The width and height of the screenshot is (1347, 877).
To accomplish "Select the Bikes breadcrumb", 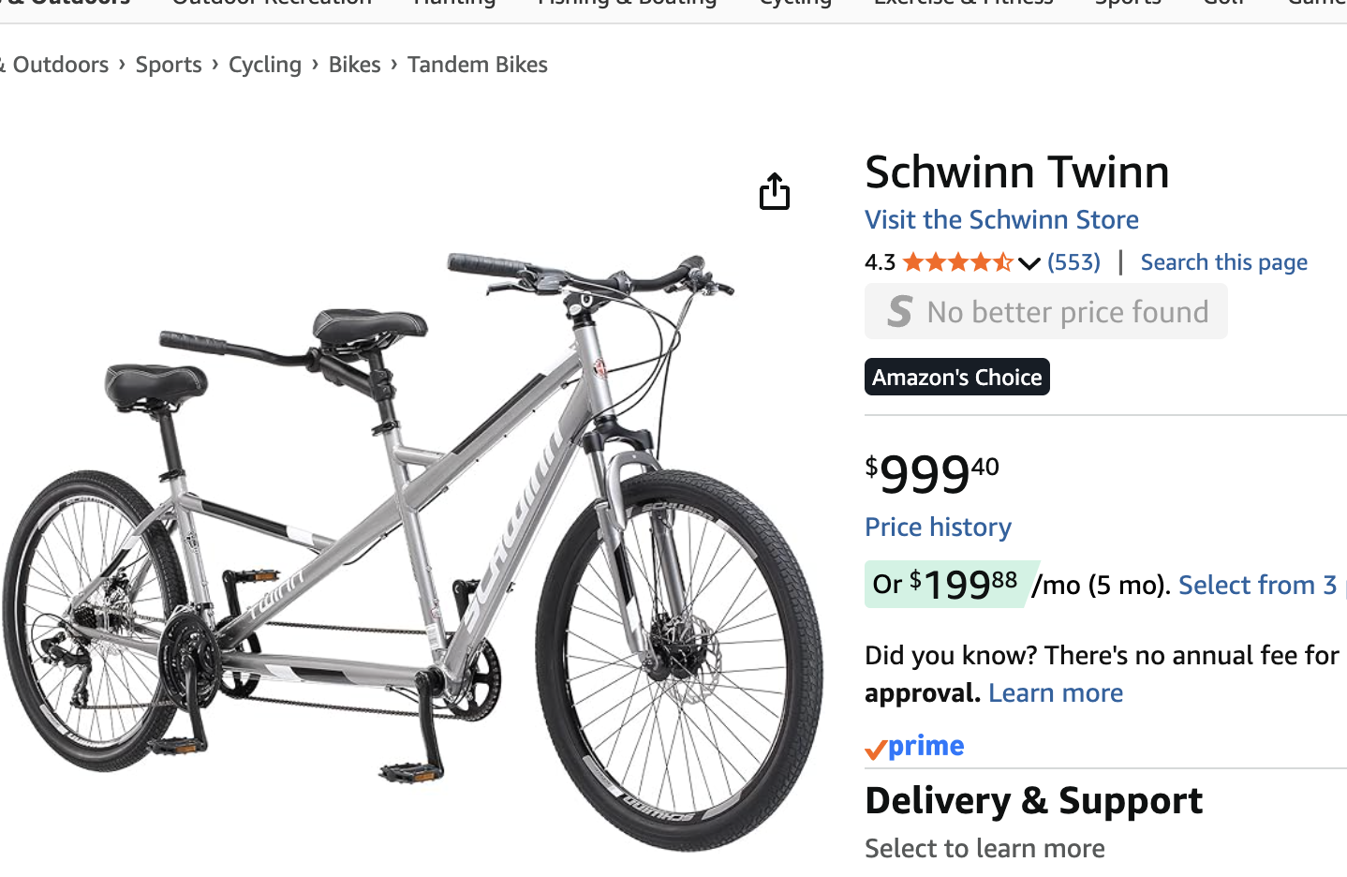I will pyautogui.click(x=354, y=65).
